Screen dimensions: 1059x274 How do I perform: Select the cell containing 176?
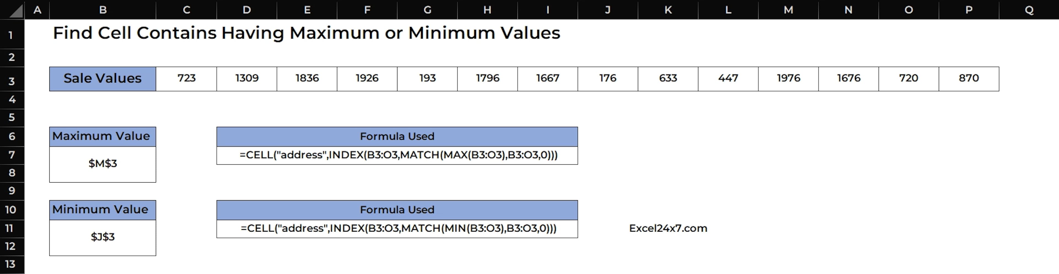[x=608, y=79]
